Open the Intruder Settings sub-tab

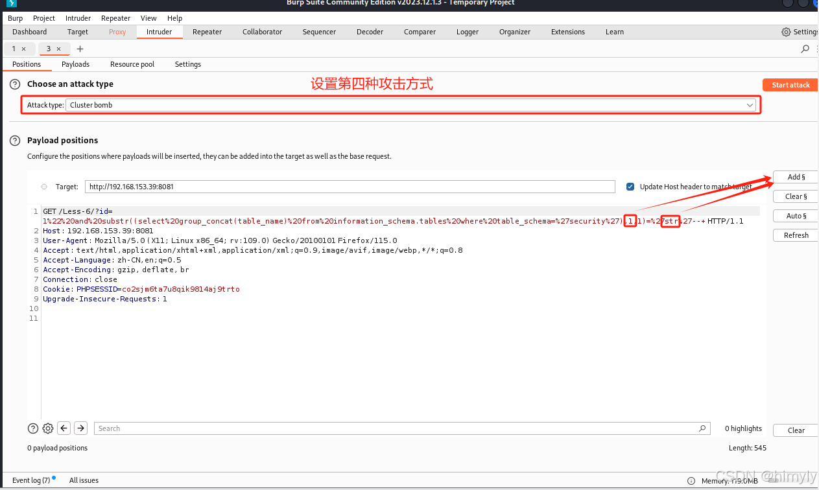pos(188,64)
